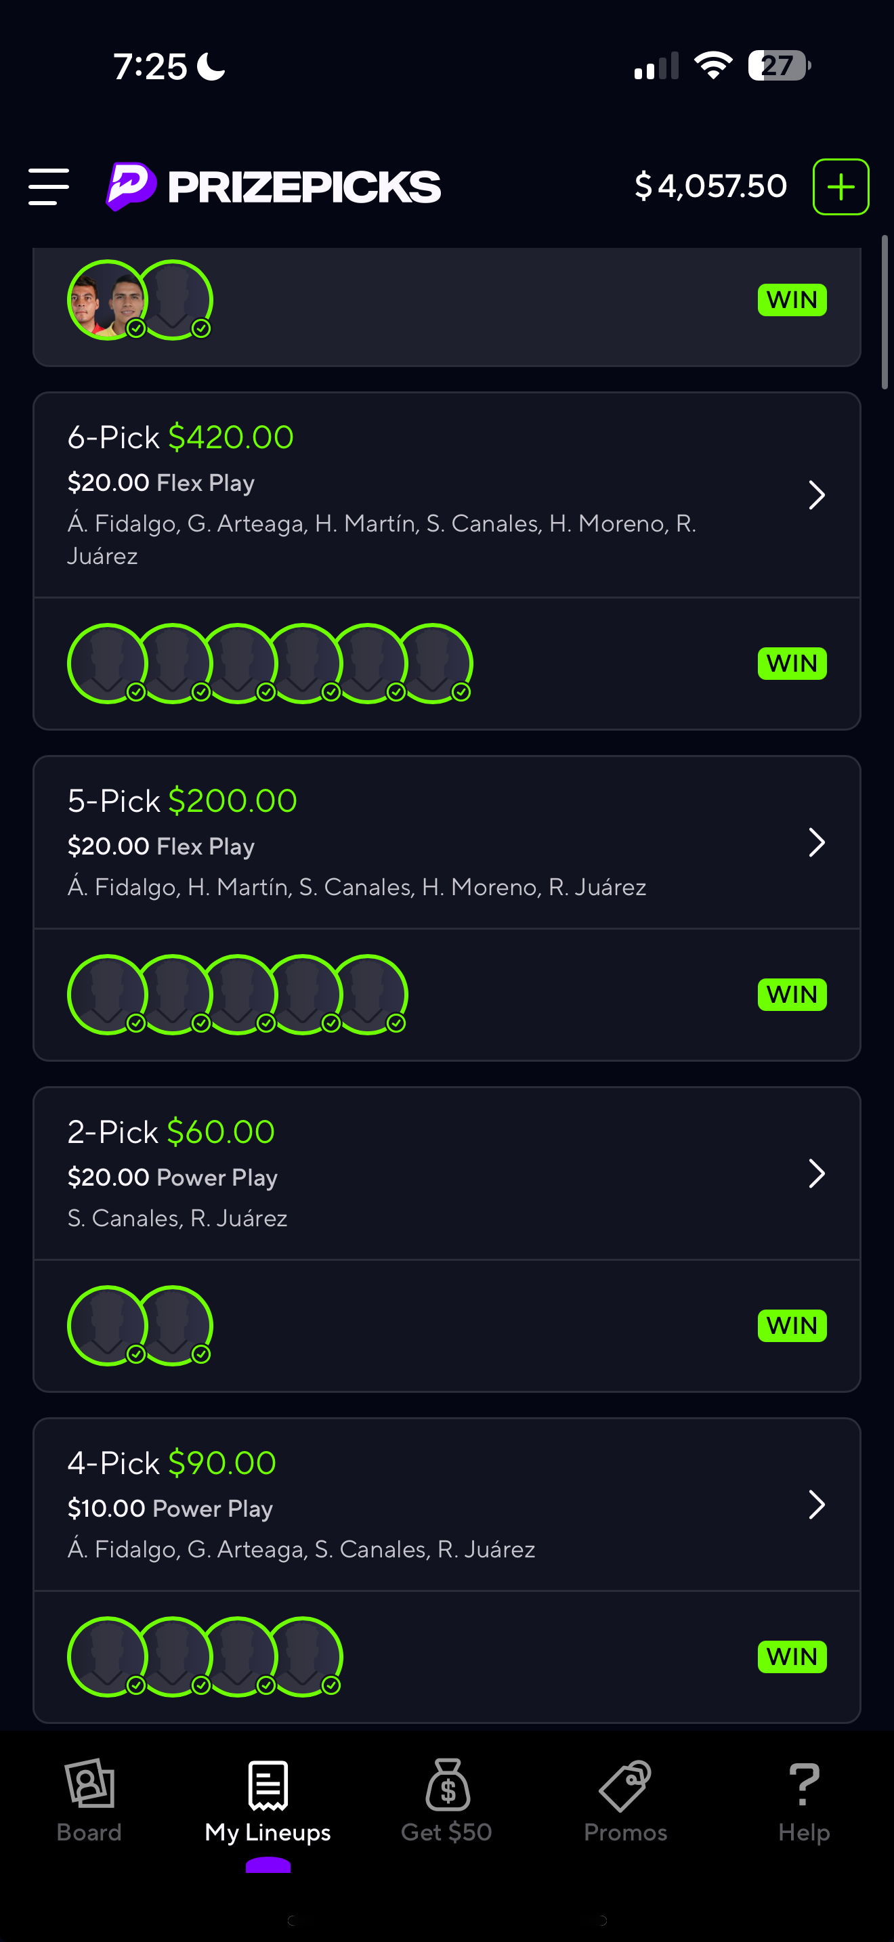Tap the green plus deposit icon
This screenshot has width=894, height=1942.
840,187
